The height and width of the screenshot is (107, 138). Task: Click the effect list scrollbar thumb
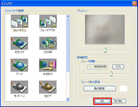pyautogui.click(x=68, y=45)
